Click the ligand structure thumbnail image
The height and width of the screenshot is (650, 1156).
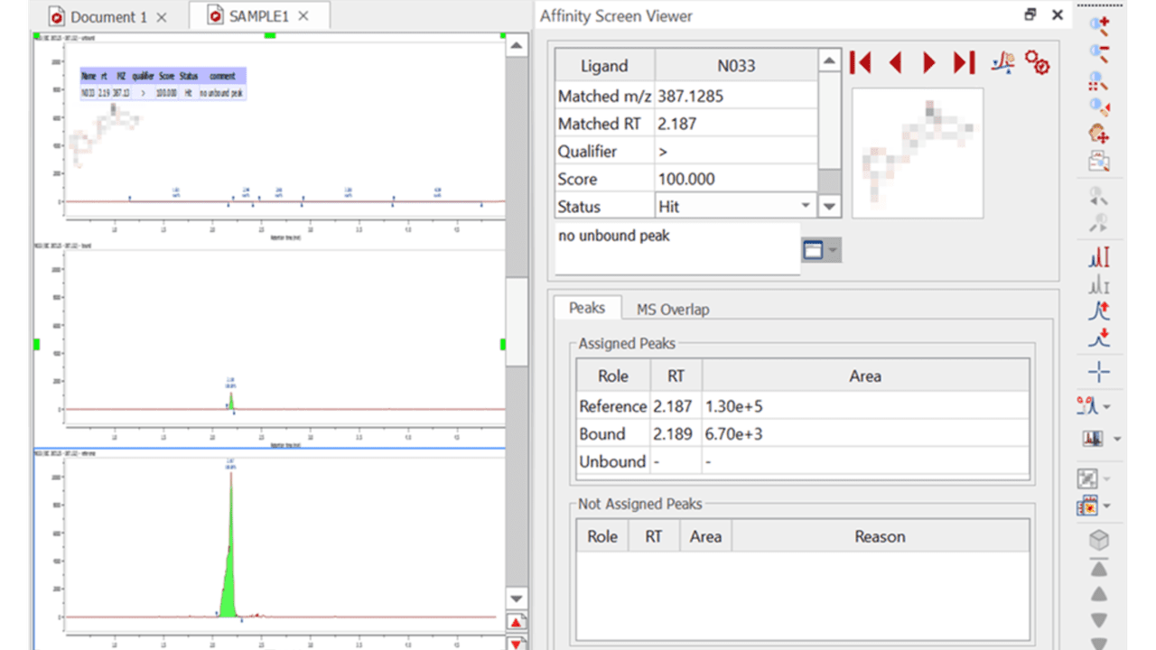(918, 153)
